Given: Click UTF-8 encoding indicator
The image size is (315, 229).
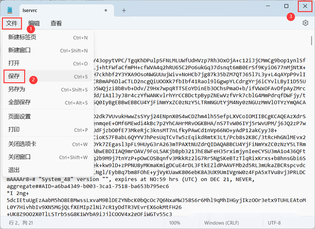Looking at the screenshot, I should click(274, 223).
